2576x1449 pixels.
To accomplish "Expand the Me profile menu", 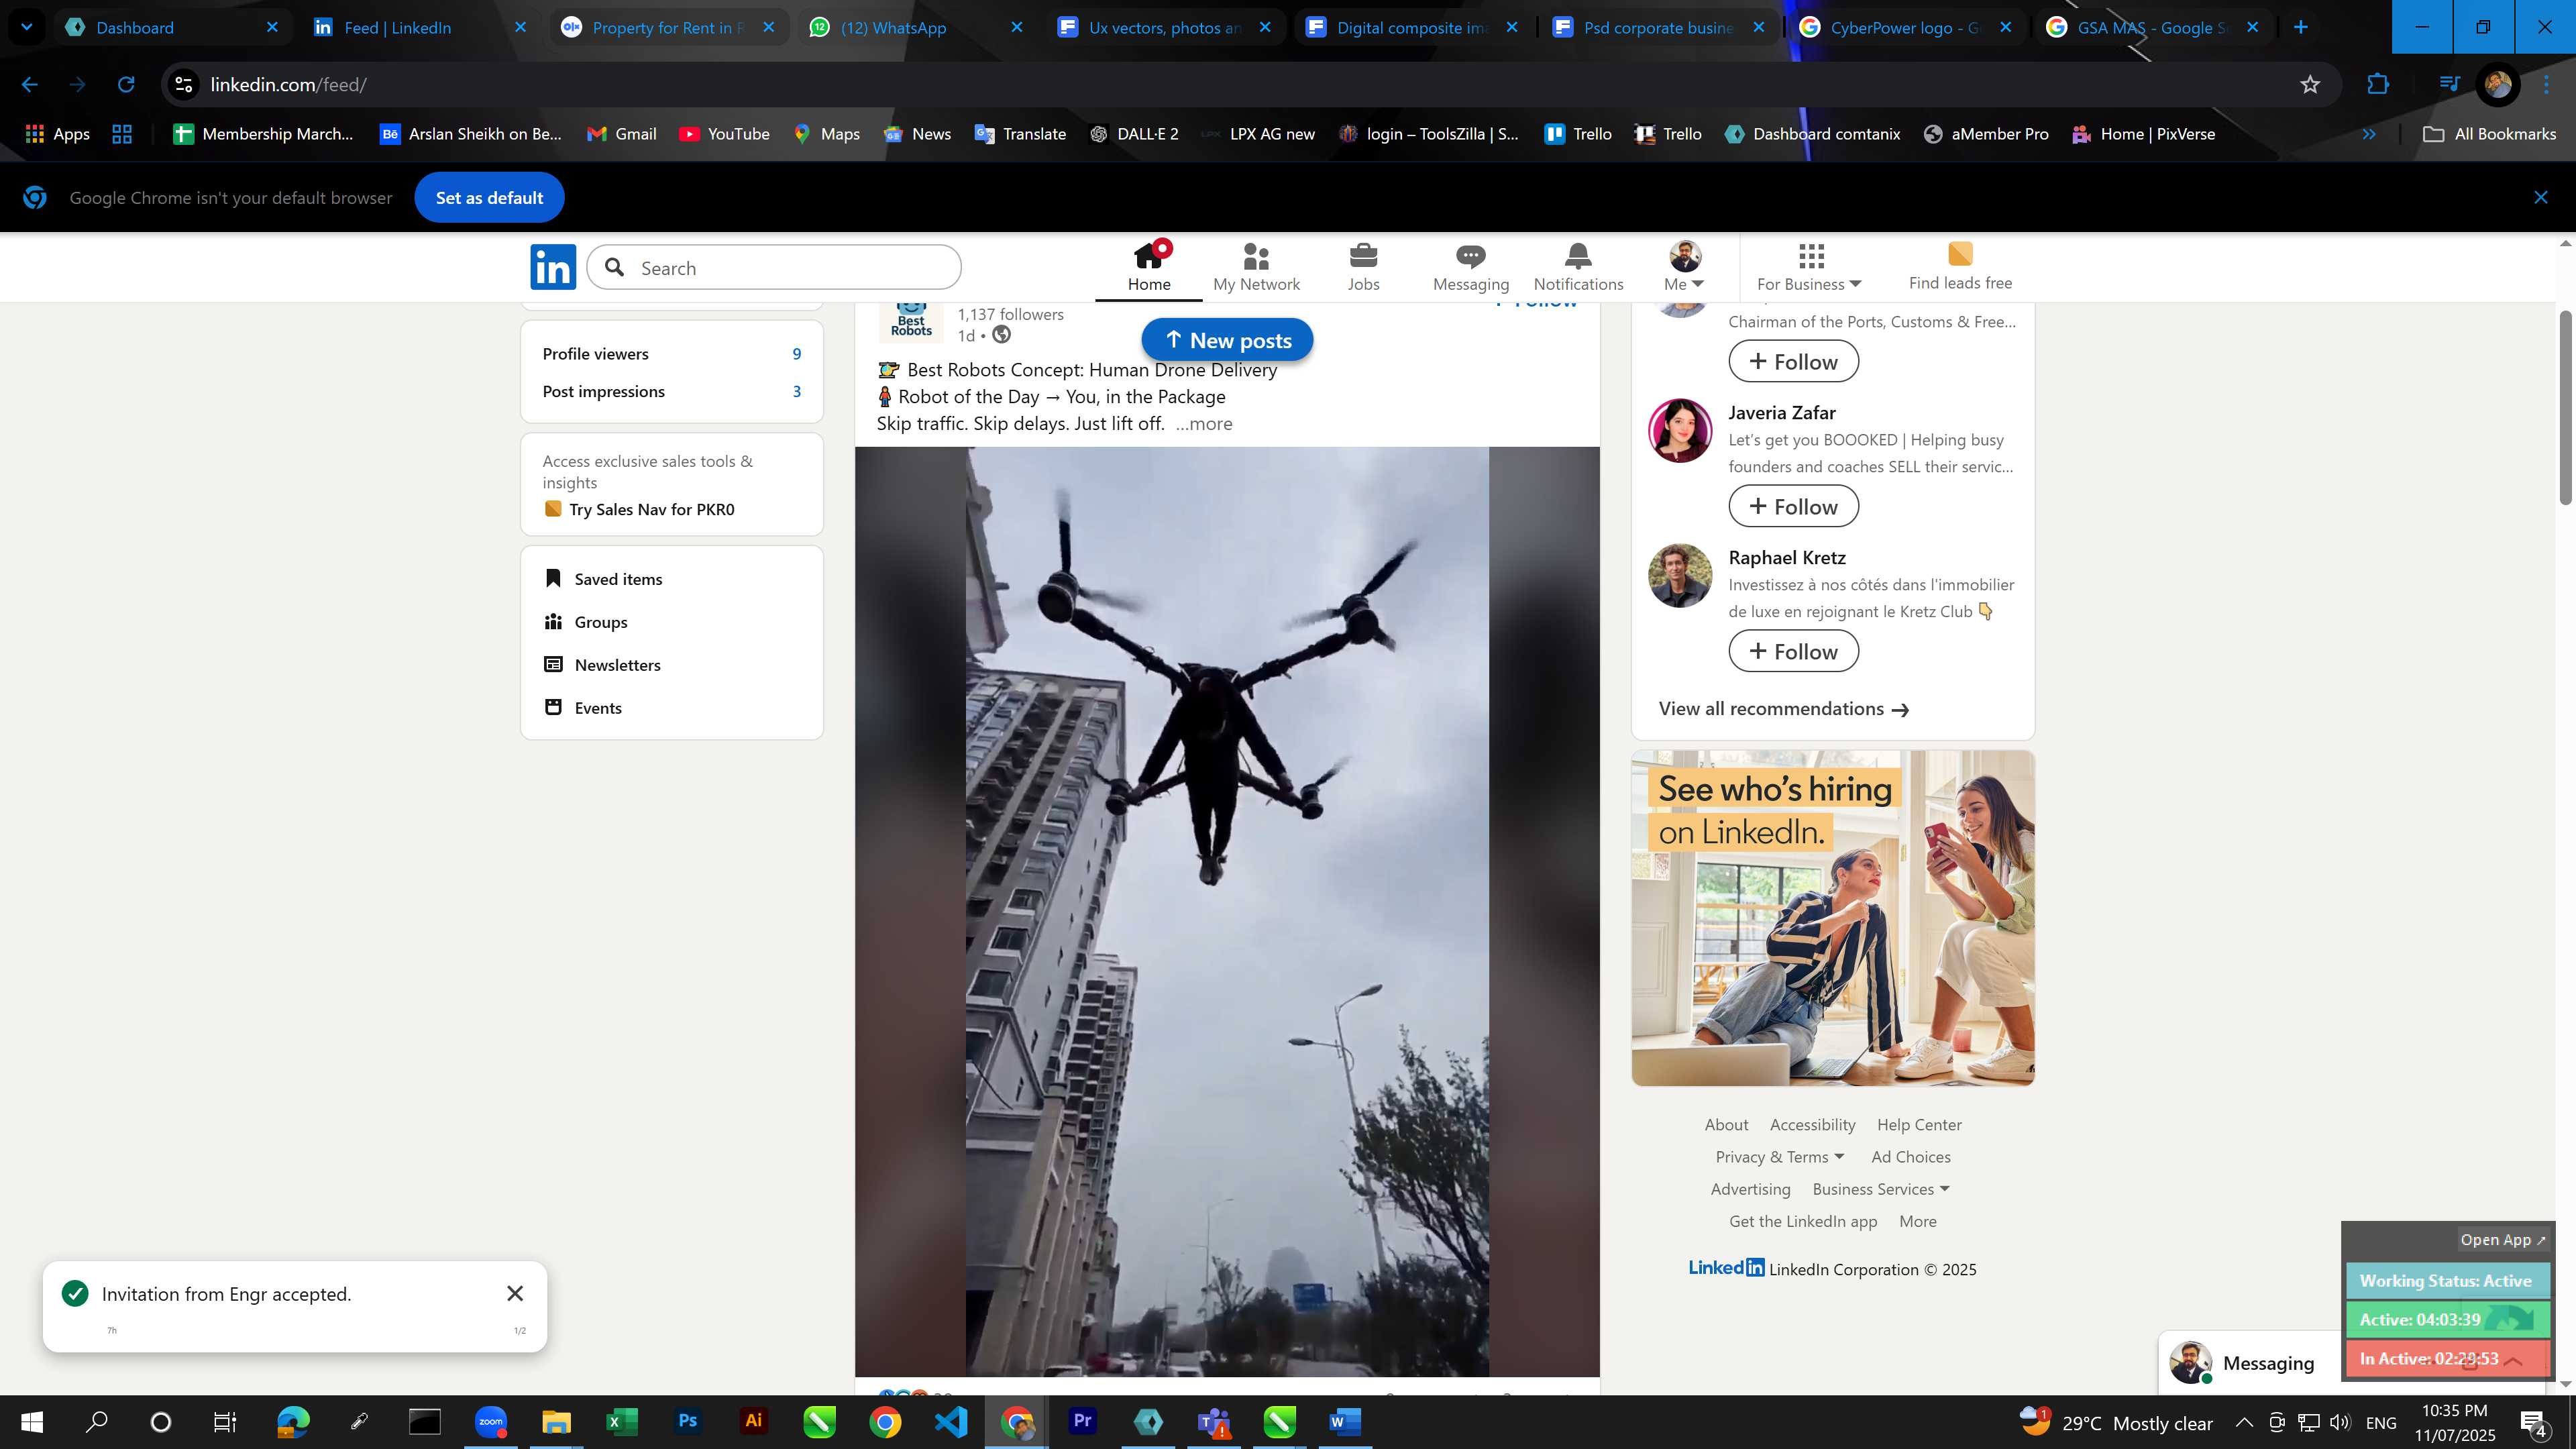I will (1684, 267).
